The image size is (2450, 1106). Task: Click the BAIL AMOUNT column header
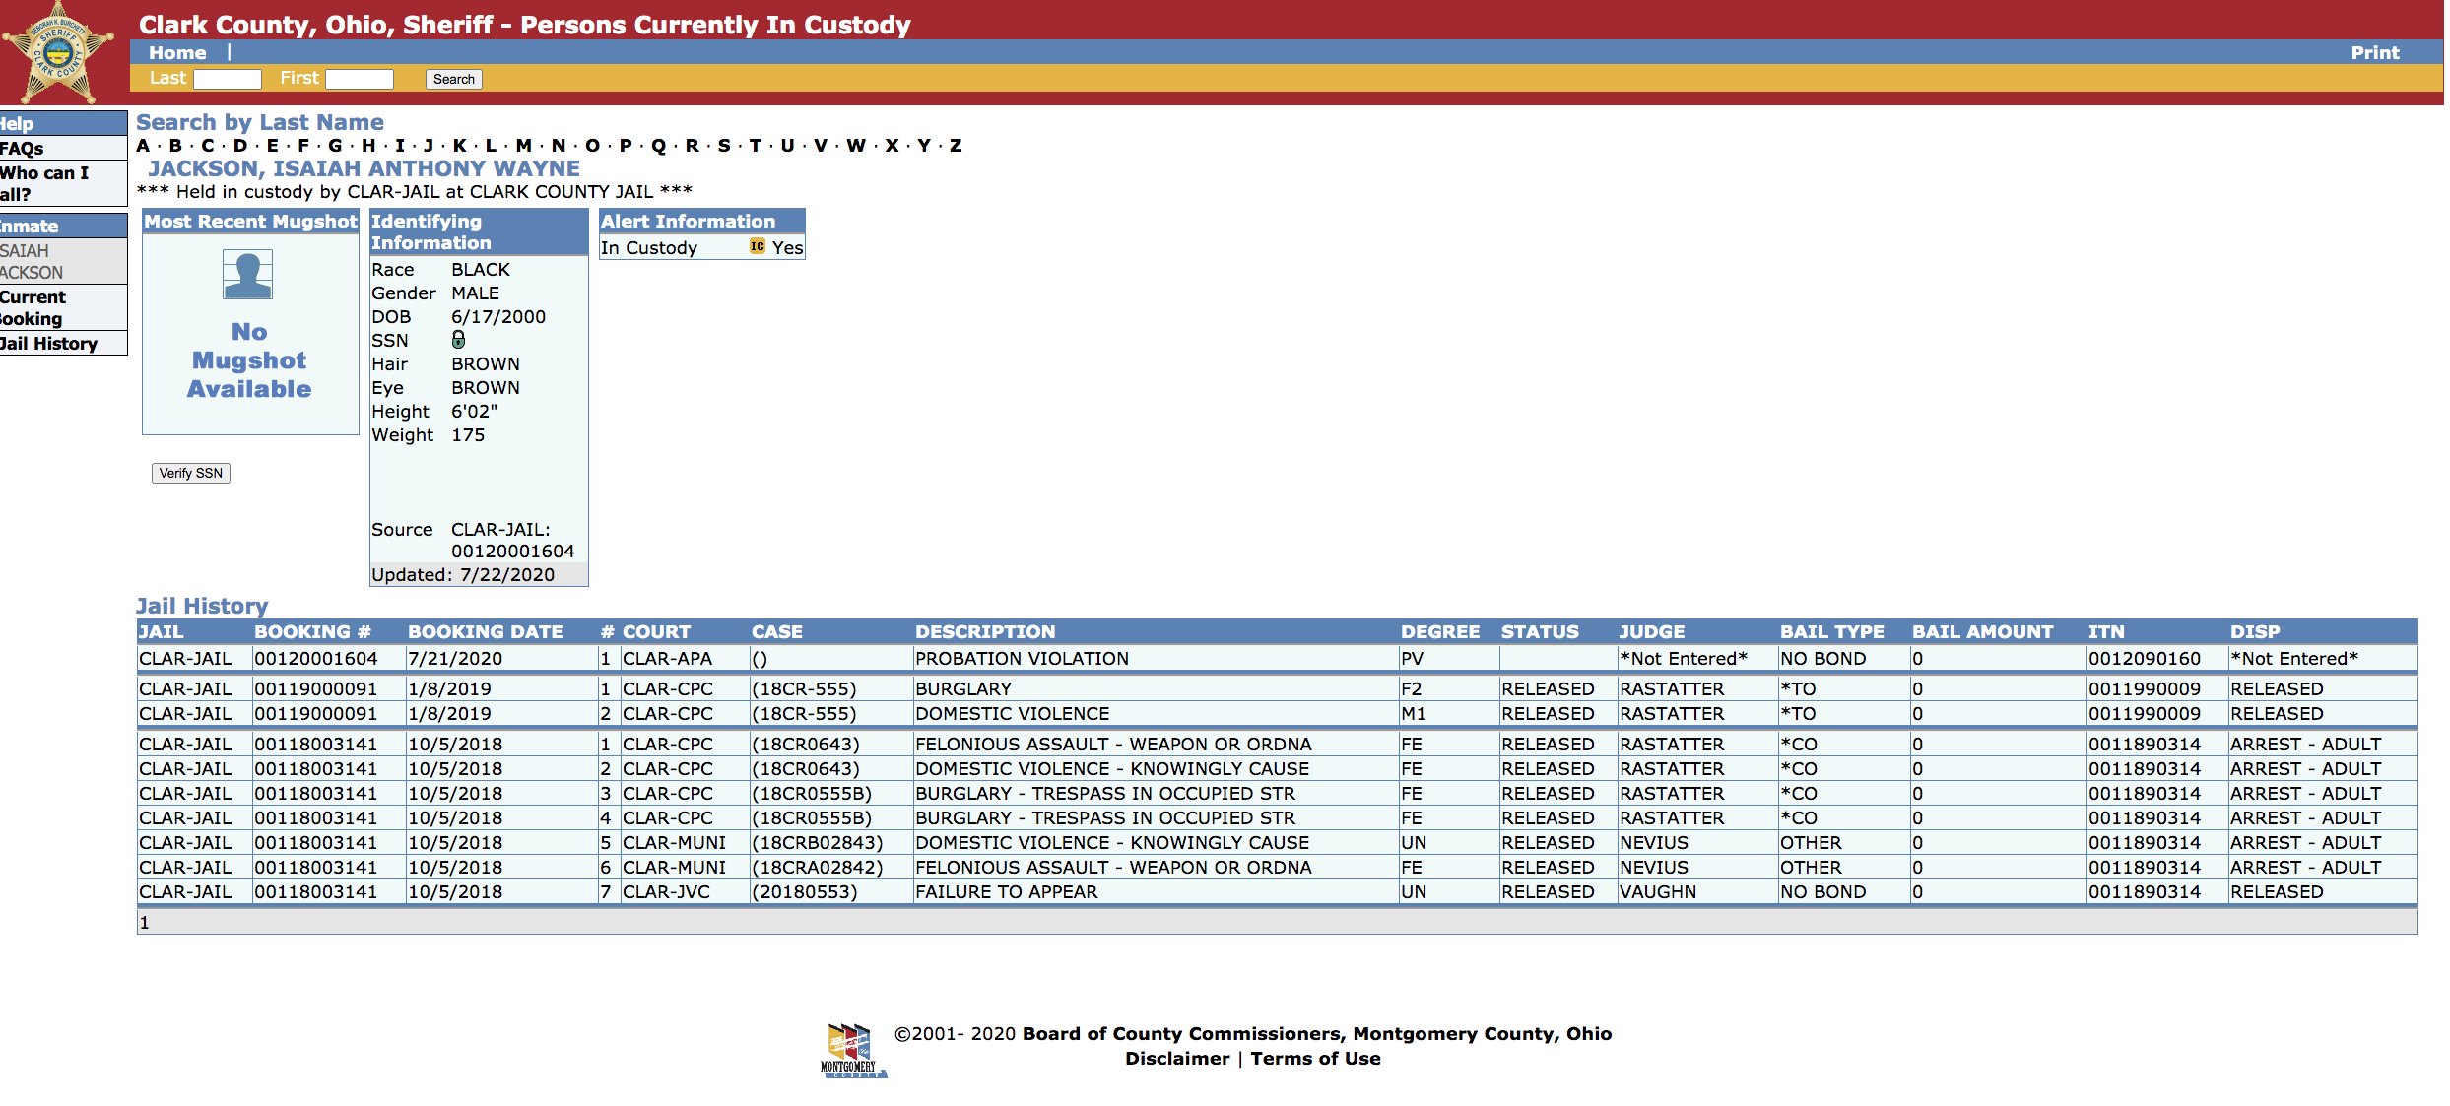1982,632
